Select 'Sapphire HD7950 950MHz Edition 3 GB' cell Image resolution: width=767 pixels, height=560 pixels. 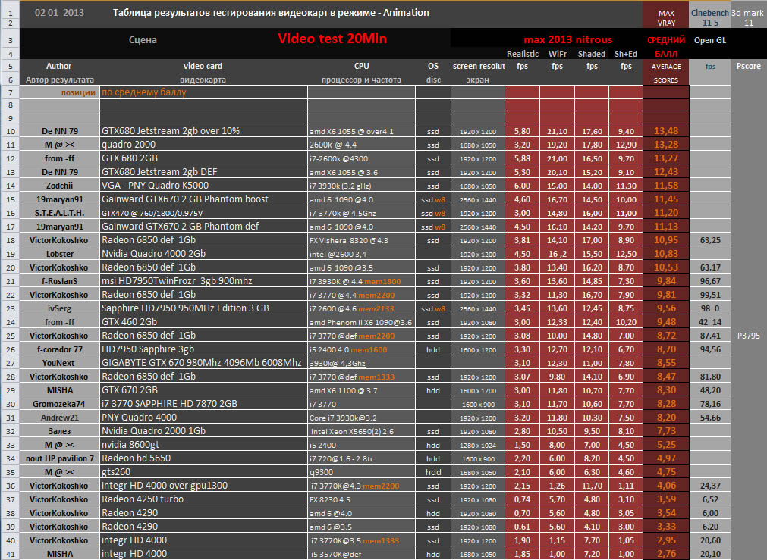(203, 308)
